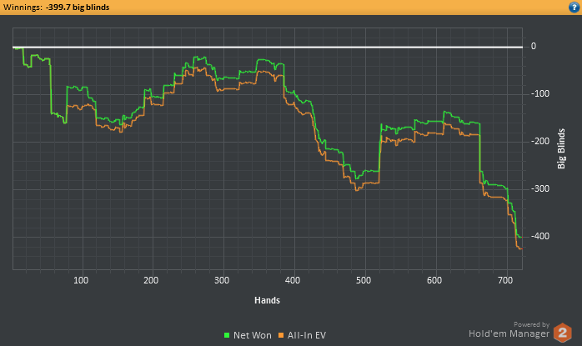This screenshot has width=582, height=346.
Task: Click the 500 hands axis label
Action: [364, 280]
